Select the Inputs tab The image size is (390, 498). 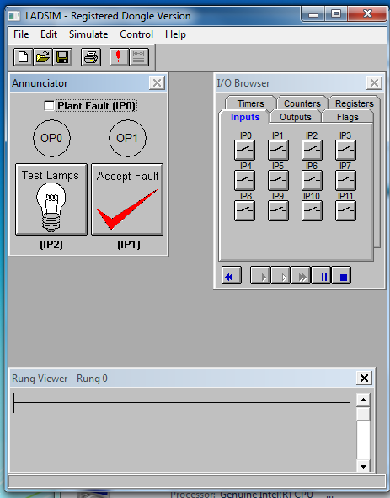245,117
